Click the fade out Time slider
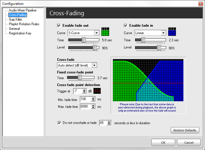The image size is (205, 150). click(83, 40)
